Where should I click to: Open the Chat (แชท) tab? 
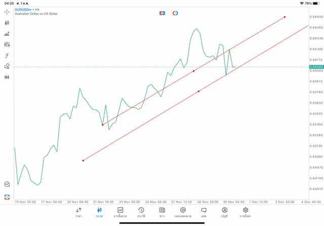tap(204, 212)
